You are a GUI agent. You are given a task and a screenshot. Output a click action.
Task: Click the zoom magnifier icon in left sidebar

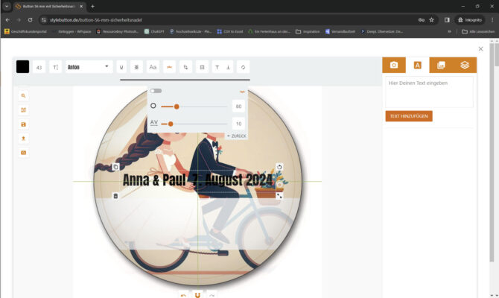click(x=24, y=96)
